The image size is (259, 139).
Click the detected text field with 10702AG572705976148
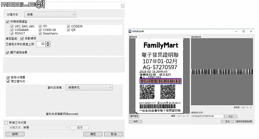pos(207,116)
